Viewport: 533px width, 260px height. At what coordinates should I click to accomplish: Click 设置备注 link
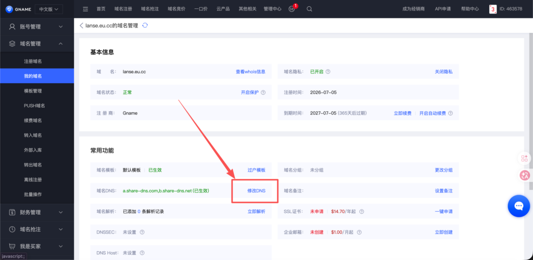pyautogui.click(x=443, y=191)
